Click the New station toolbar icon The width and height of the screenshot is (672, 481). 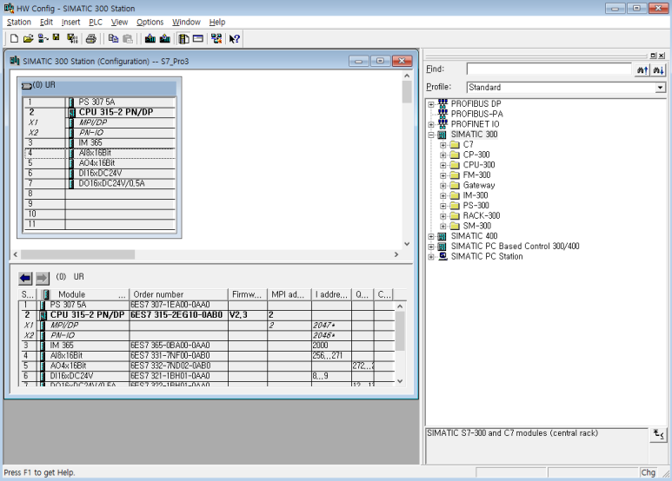14,39
